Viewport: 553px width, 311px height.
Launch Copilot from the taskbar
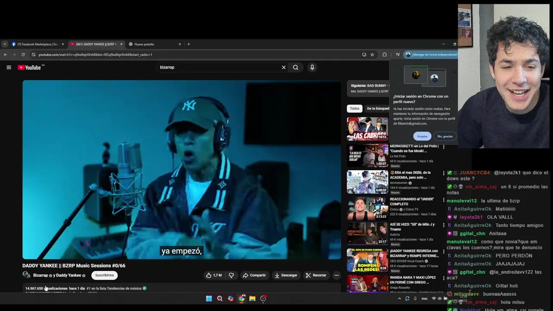pos(231,298)
